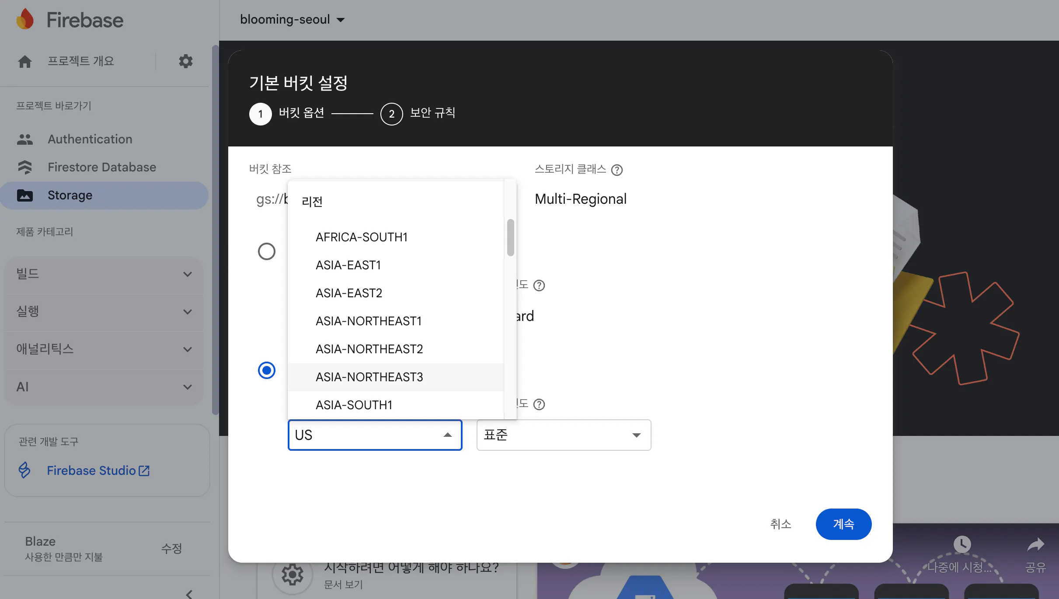Image resolution: width=1059 pixels, height=599 pixels.
Task: Click the 취소 cancel button
Action: point(780,524)
